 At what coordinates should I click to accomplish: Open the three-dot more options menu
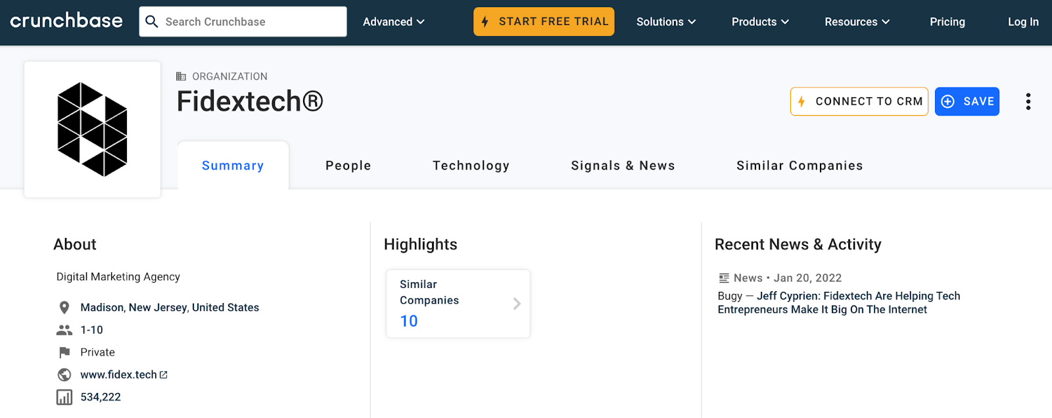pos(1028,101)
